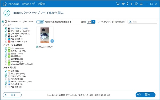
Task: Click the calendar icon
Action: 9,74
